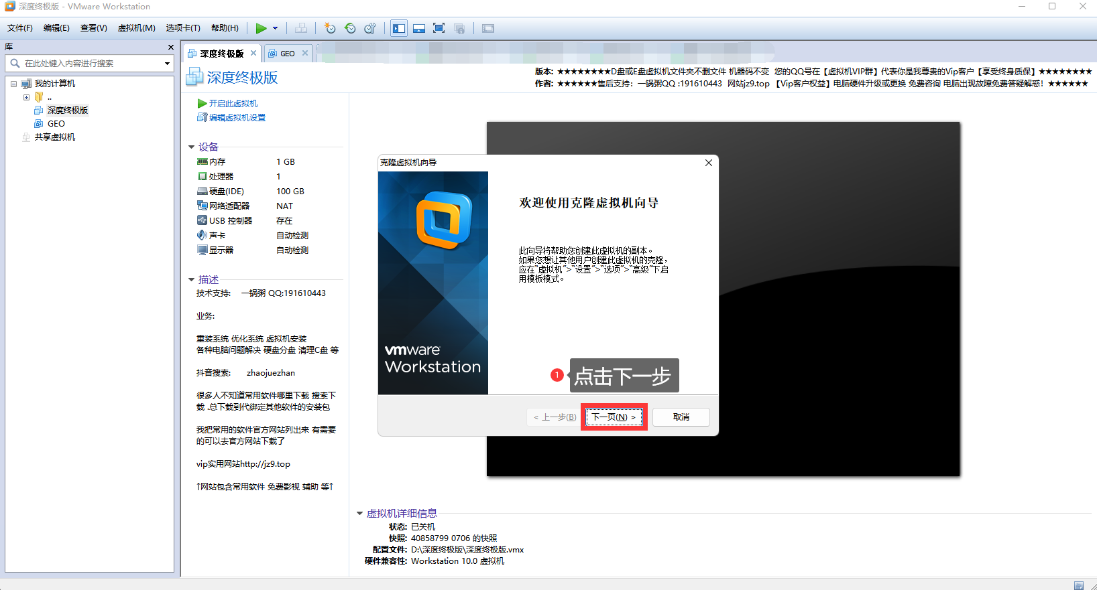
Task: Click 下一页(N) in the clone wizard
Action: click(614, 417)
